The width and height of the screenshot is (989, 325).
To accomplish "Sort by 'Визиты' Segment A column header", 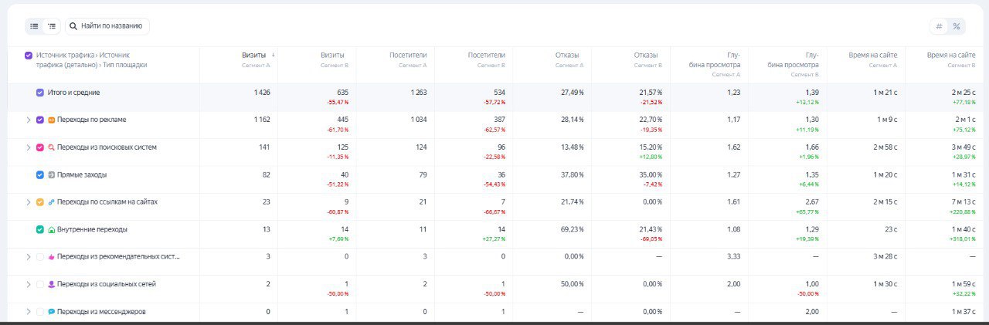I will (254, 56).
